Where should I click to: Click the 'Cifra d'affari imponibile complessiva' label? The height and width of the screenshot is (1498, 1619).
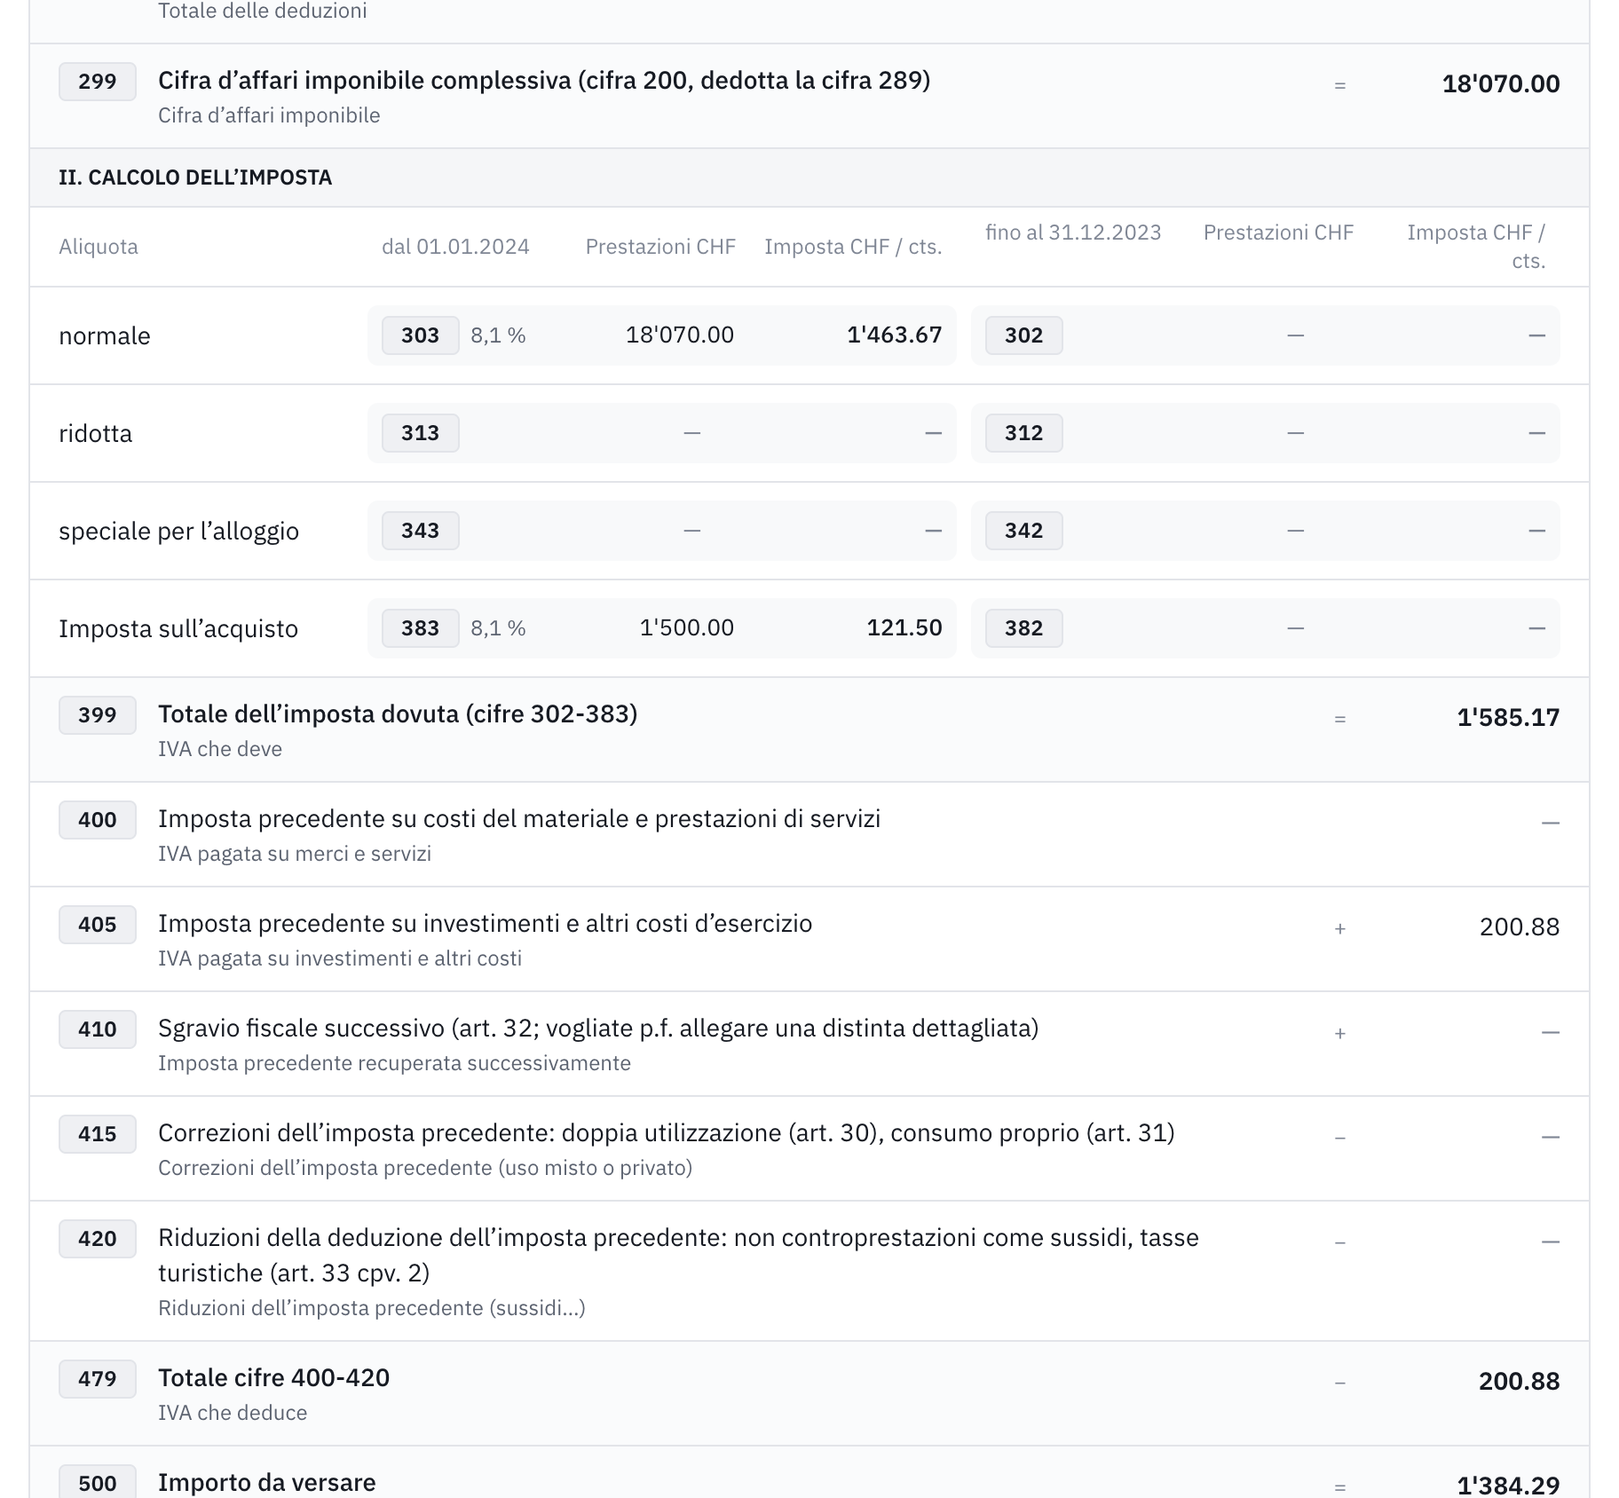pos(544,80)
